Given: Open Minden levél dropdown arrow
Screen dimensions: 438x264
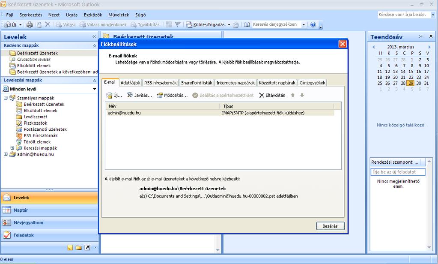Looking at the screenshot, I should pyautogui.click(x=95, y=89).
